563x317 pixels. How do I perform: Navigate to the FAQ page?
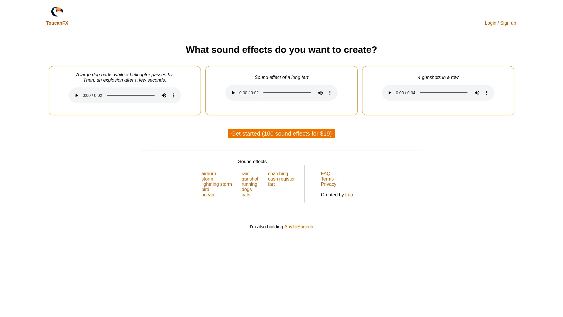tap(325, 173)
